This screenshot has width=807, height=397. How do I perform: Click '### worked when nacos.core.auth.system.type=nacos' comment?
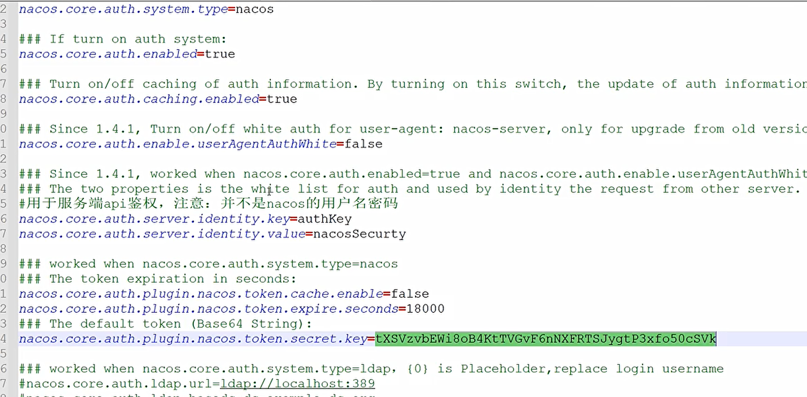tap(209, 264)
